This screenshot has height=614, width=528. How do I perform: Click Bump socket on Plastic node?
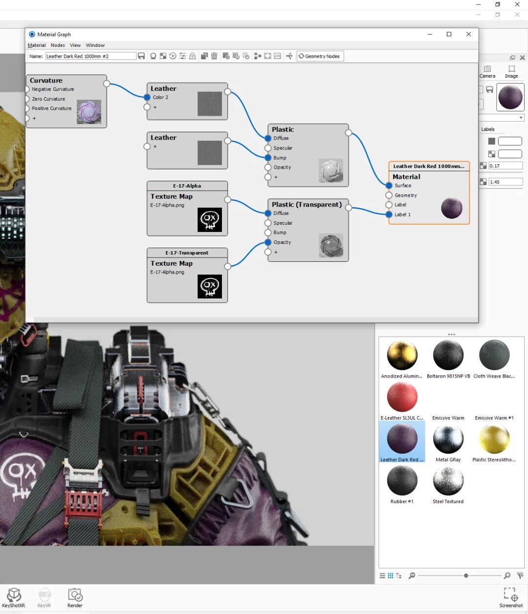coord(268,158)
